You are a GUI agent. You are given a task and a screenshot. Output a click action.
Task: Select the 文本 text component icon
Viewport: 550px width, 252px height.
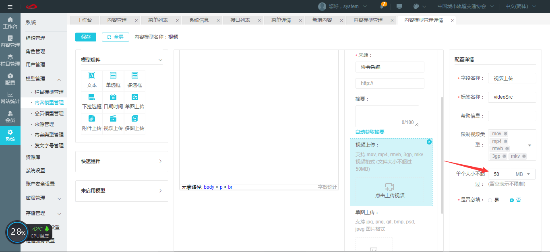click(x=92, y=76)
